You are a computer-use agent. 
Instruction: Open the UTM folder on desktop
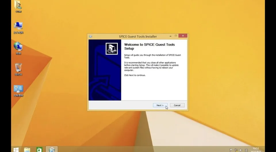point(18,7)
